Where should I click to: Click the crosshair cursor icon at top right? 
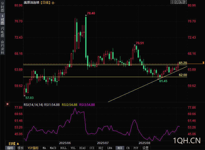click(x=172, y=2)
